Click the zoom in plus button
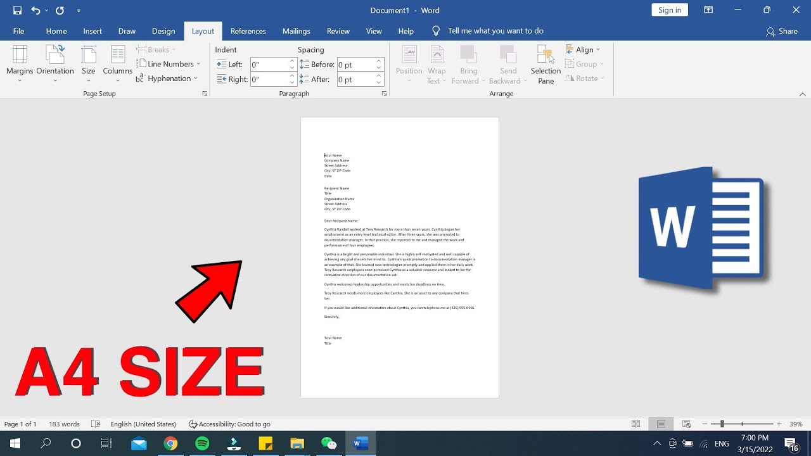This screenshot has height=456, width=811. click(779, 424)
